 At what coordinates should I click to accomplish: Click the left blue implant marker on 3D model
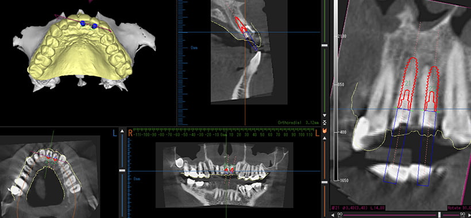pos(83,23)
